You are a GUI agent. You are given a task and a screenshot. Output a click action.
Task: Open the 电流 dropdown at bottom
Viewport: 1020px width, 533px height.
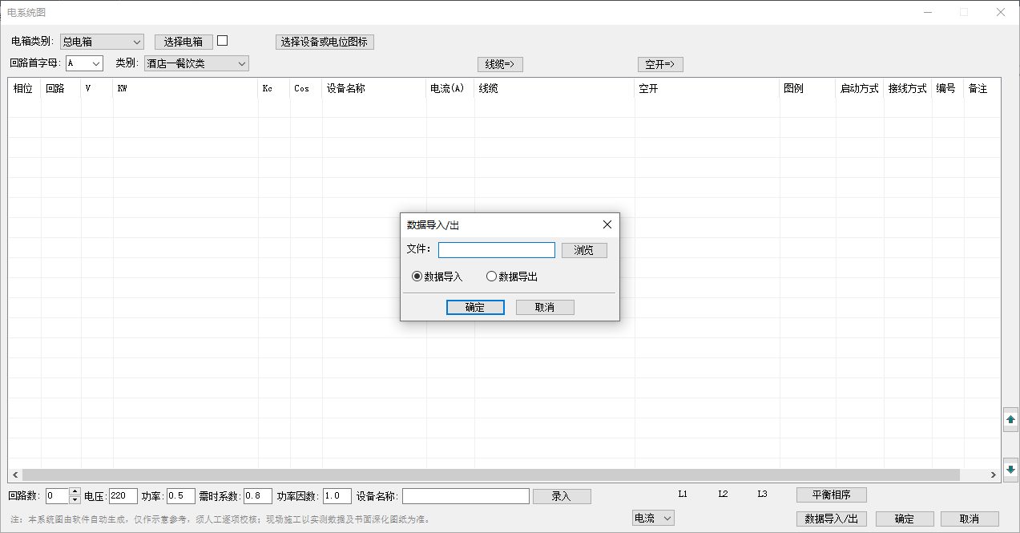point(653,519)
